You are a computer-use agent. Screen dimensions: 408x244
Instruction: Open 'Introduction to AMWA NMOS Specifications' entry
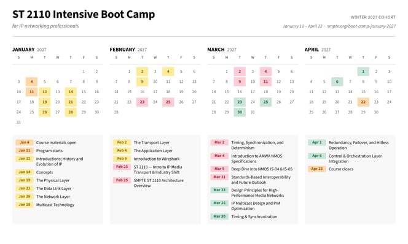(257, 159)
